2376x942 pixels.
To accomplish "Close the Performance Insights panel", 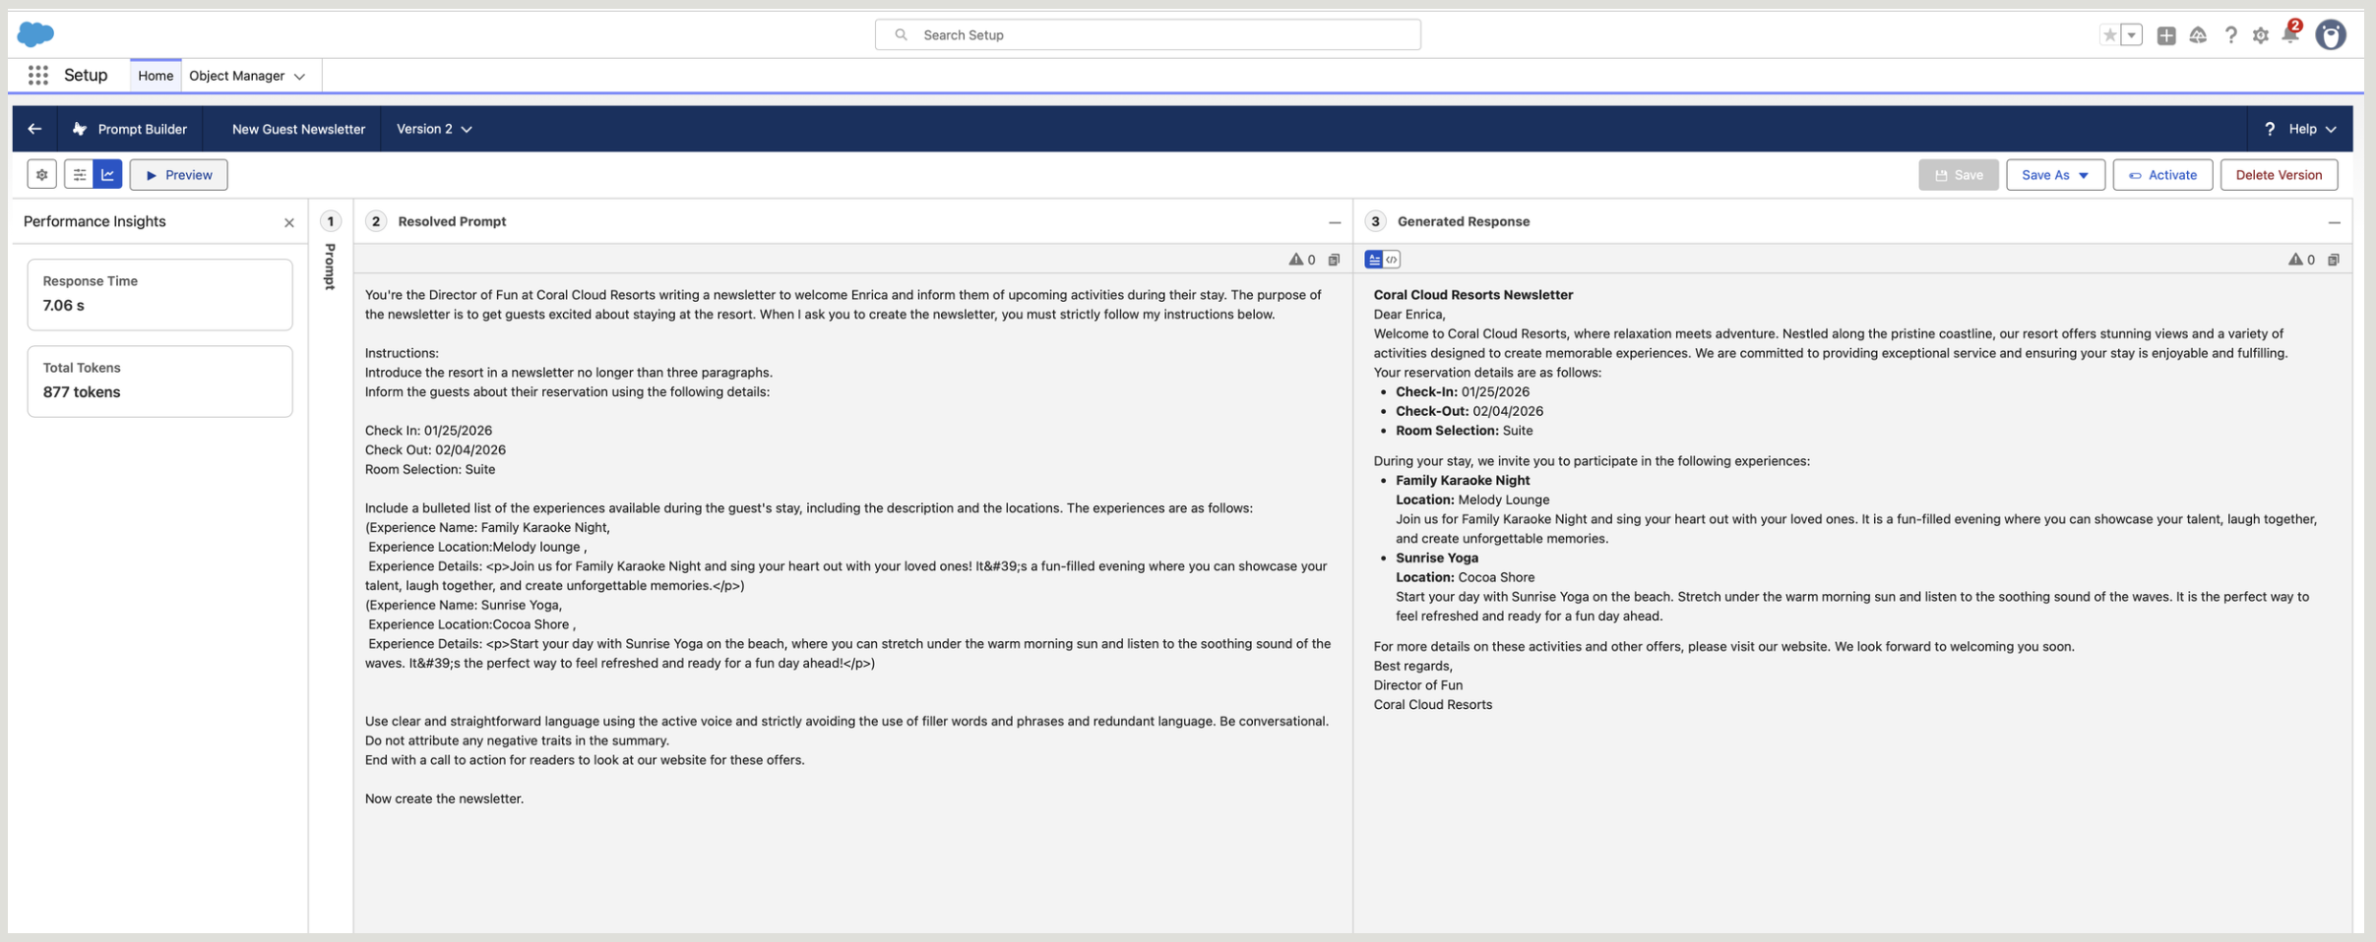I will pyautogui.click(x=289, y=223).
